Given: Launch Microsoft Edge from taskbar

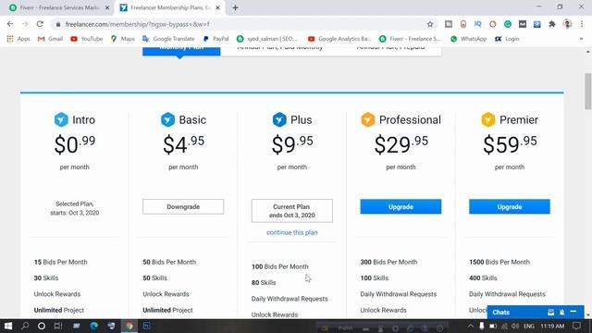Looking at the screenshot, I should [94, 326].
